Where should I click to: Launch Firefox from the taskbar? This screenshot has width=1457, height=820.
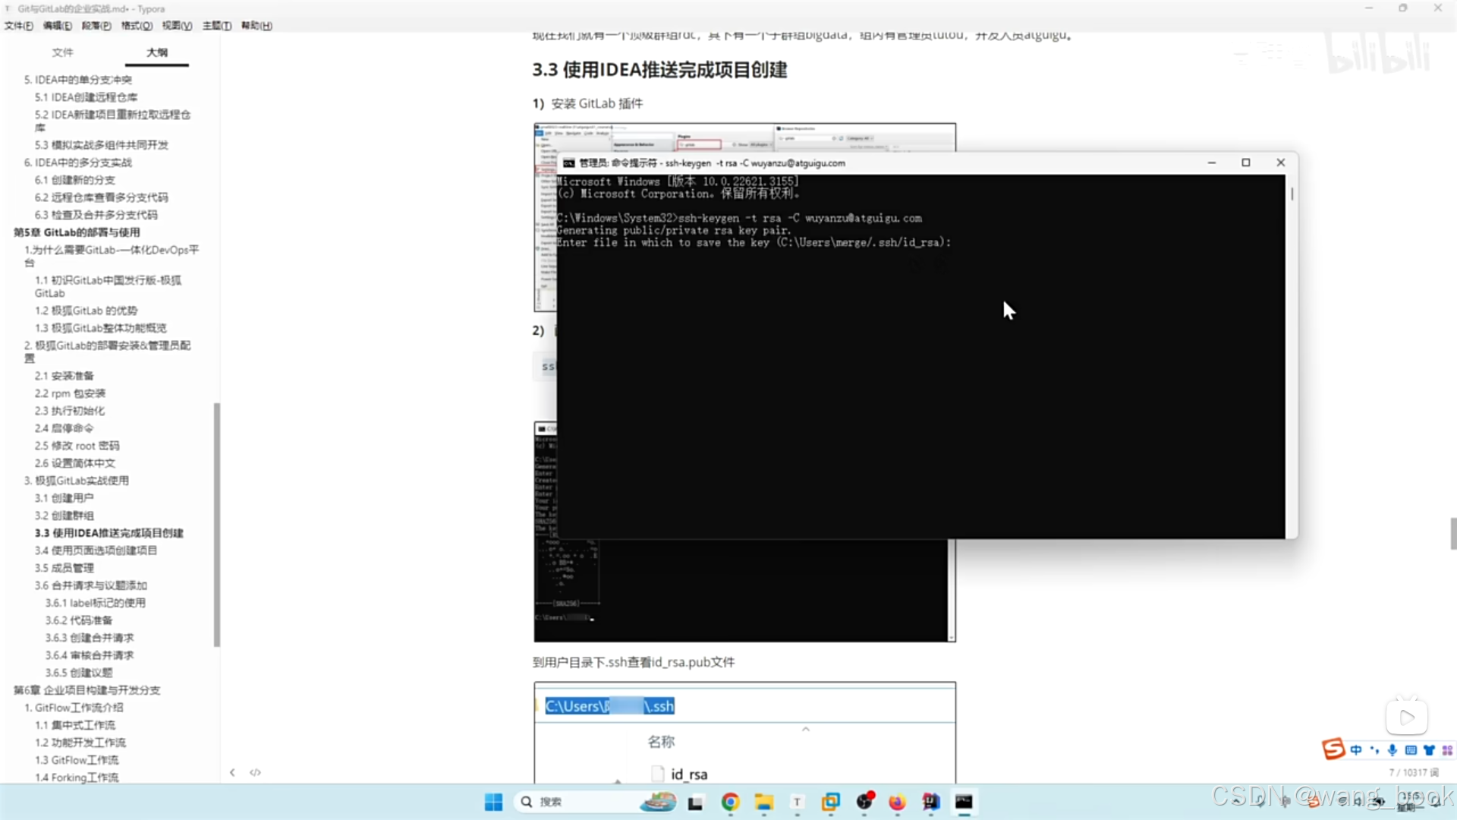point(897,802)
